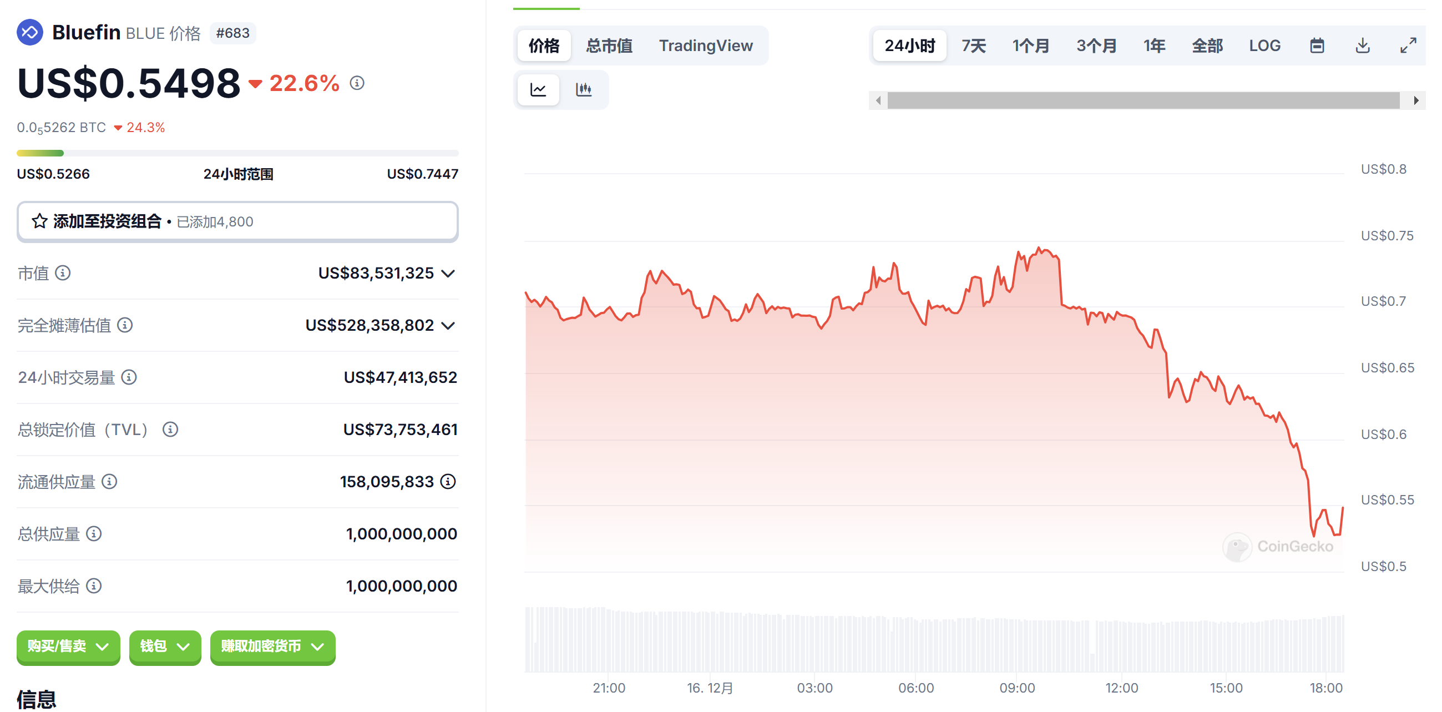Open the TradingView tab

705,46
